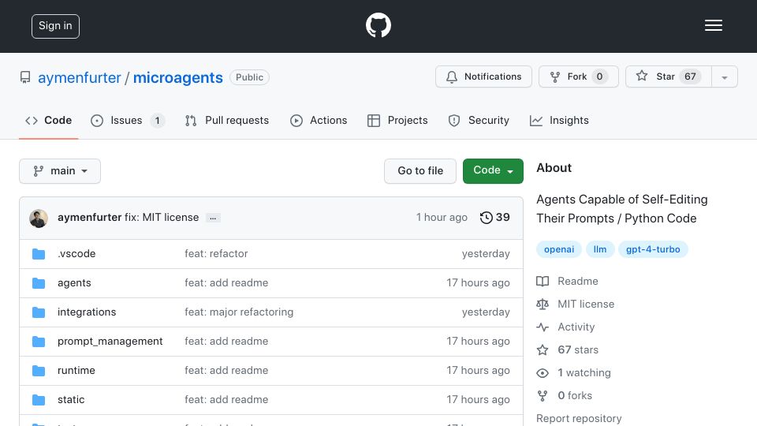757x426 pixels.
Task: Click folder icon beside static
Action: point(39,400)
